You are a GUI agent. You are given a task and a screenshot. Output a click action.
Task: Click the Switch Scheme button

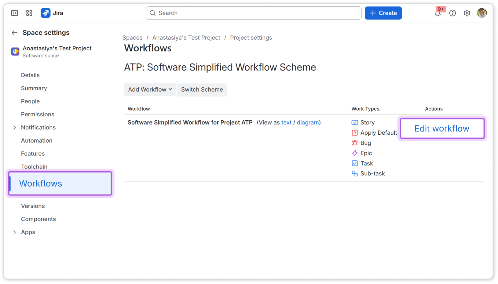click(x=202, y=90)
